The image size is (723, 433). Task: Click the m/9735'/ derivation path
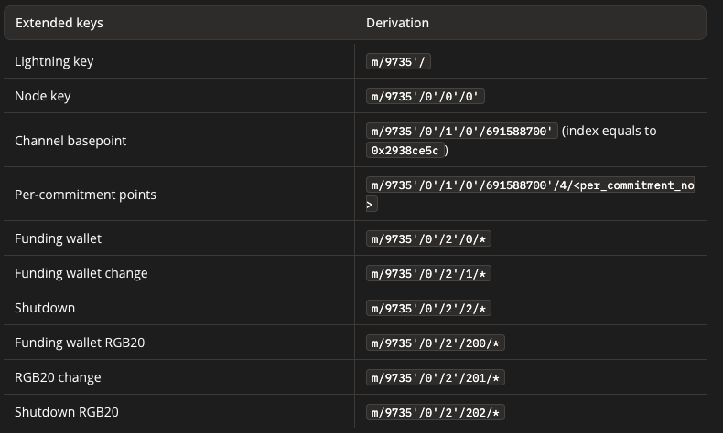pyautogui.click(x=398, y=61)
